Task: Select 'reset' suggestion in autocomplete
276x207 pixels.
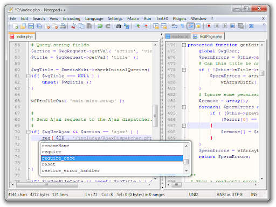Action: tap(112, 164)
